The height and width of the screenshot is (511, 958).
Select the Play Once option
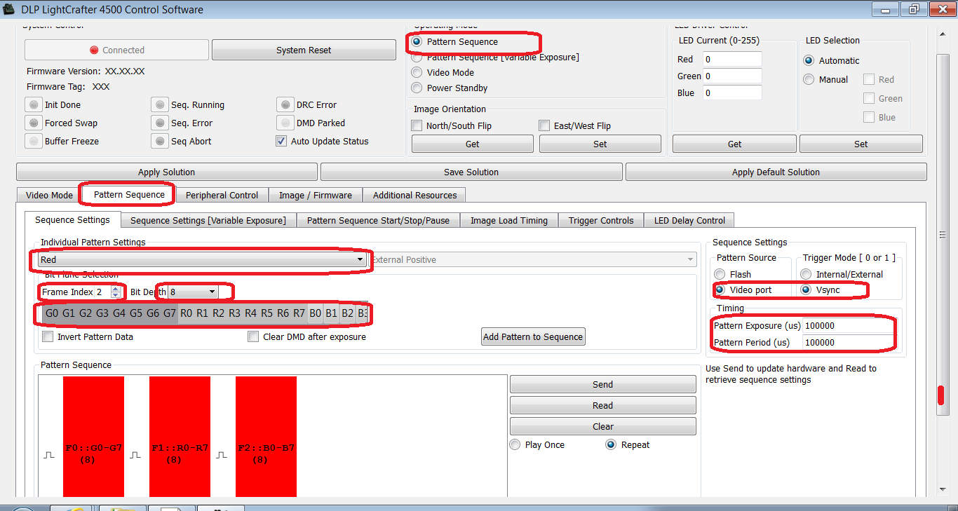515,445
